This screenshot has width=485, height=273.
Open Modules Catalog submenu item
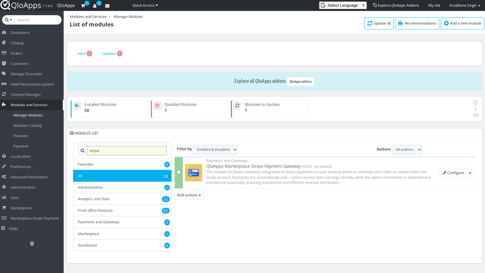click(x=27, y=125)
